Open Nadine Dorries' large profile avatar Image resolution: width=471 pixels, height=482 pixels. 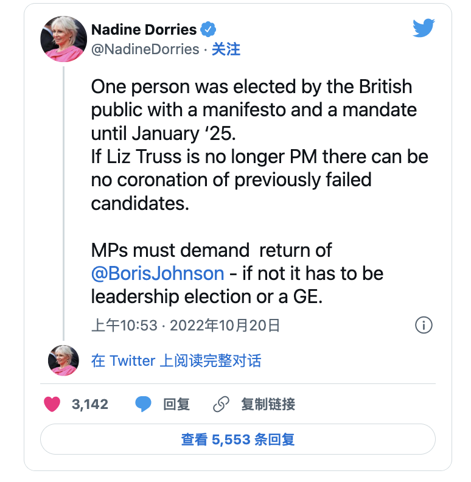[x=63, y=39]
